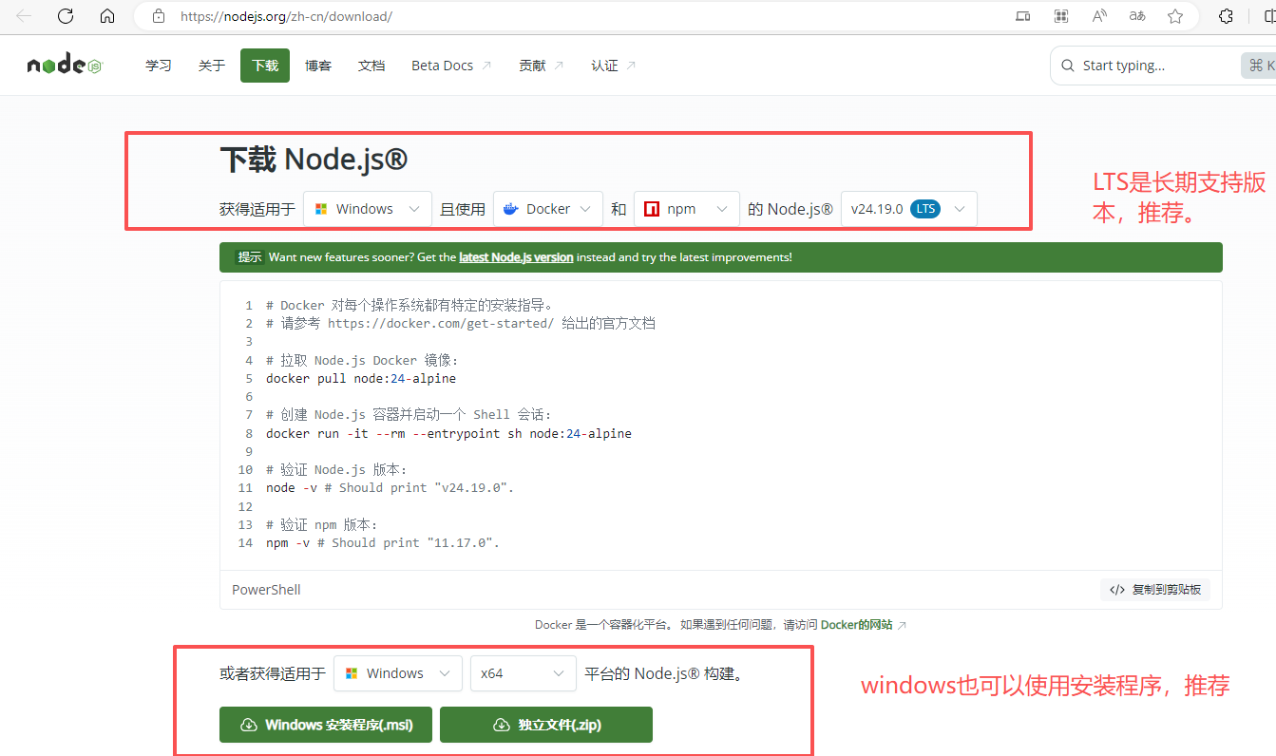Start read aloud with the A icon
The image size is (1276, 756).
1099,16
